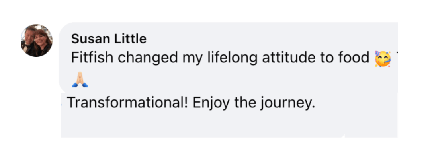Image resolution: width=430 pixels, height=159 pixels.
Task: Click the word Enjoy in the second line
Action: [211, 103]
